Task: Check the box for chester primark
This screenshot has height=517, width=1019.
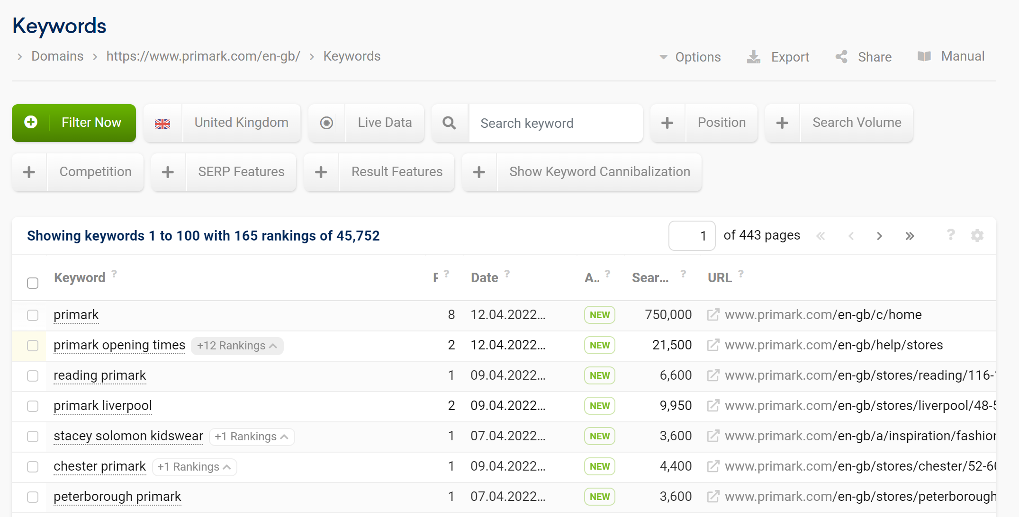Action: tap(33, 467)
